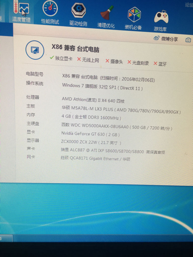Select the 游戏库 tab label

[160, 29]
